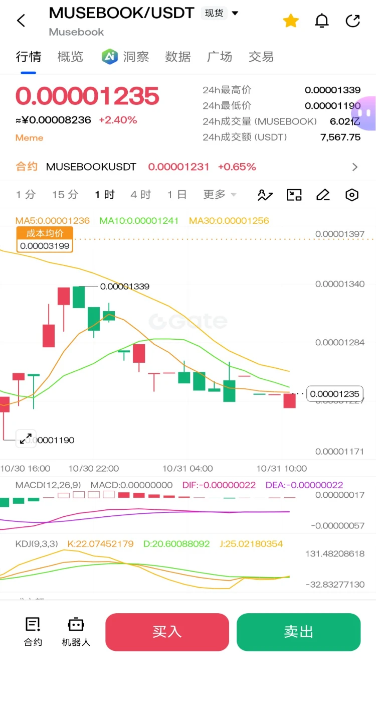Select the 1日 timeframe

pyautogui.click(x=177, y=195)
